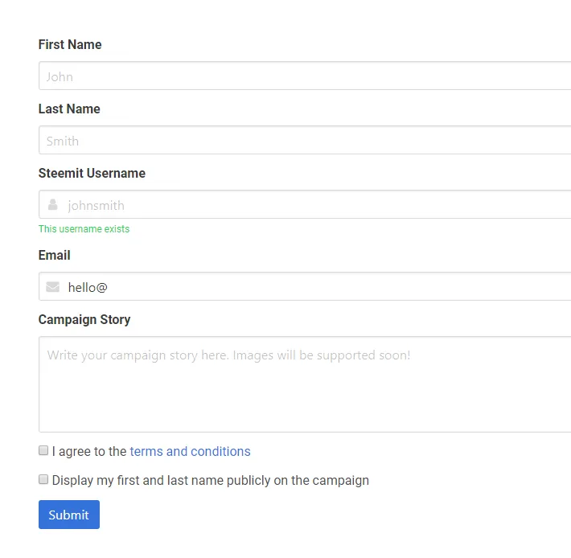
Task: Click the 'Email' field label
Action: coord(54,255)
